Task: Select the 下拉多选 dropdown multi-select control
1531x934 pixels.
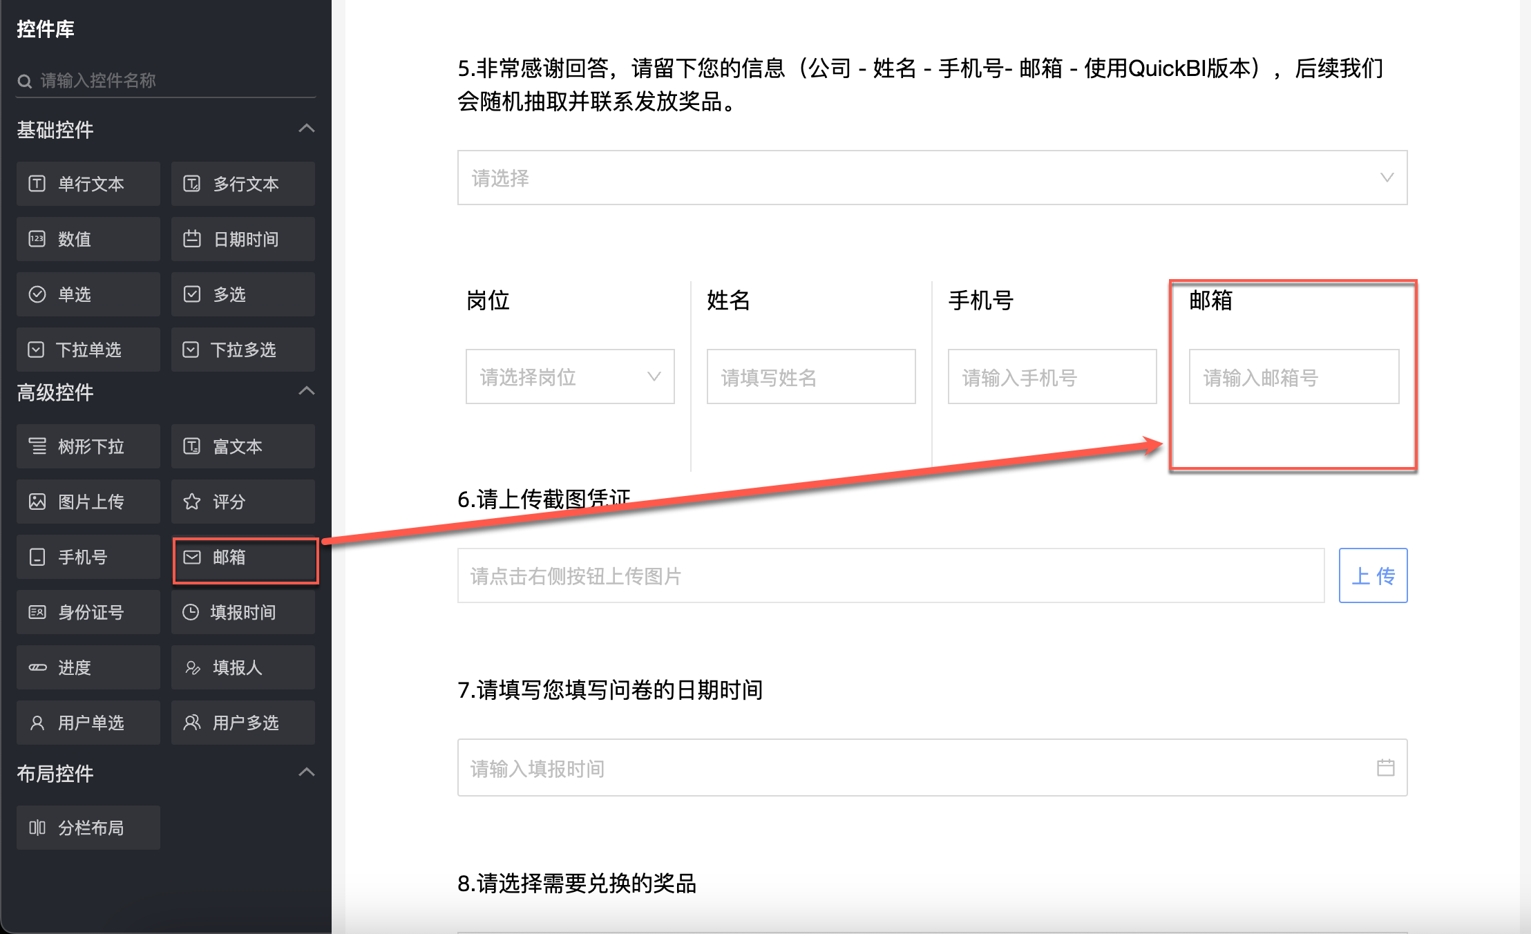Action: (243, 350)
